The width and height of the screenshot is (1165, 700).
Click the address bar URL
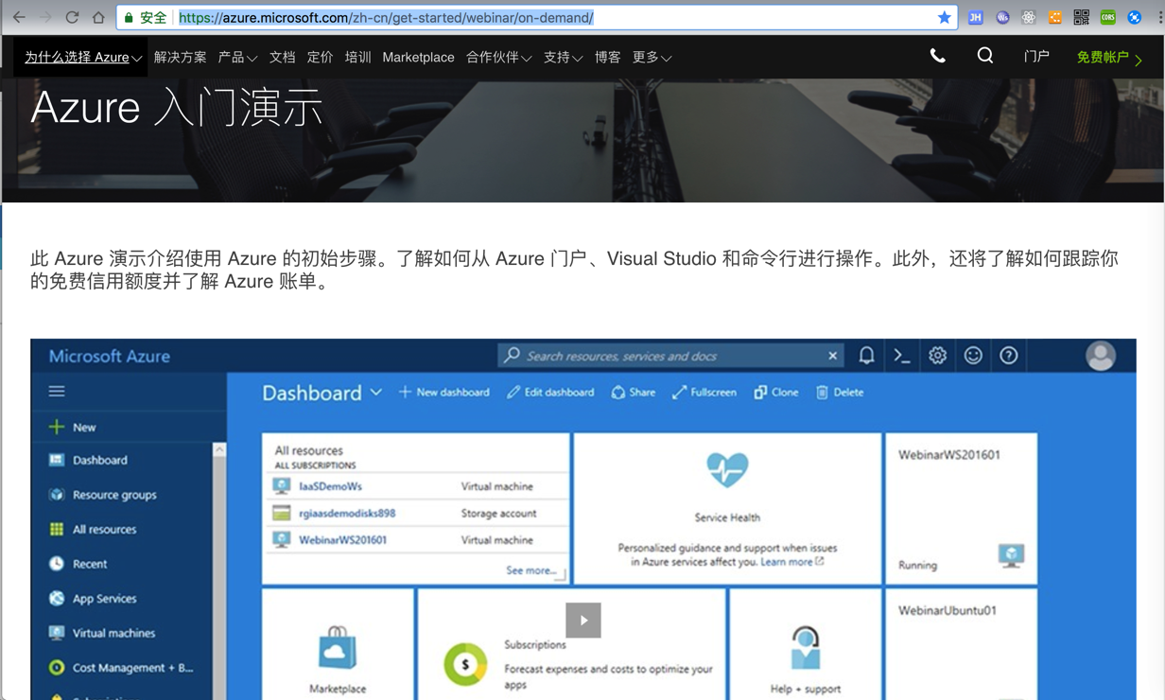point(386,17)
